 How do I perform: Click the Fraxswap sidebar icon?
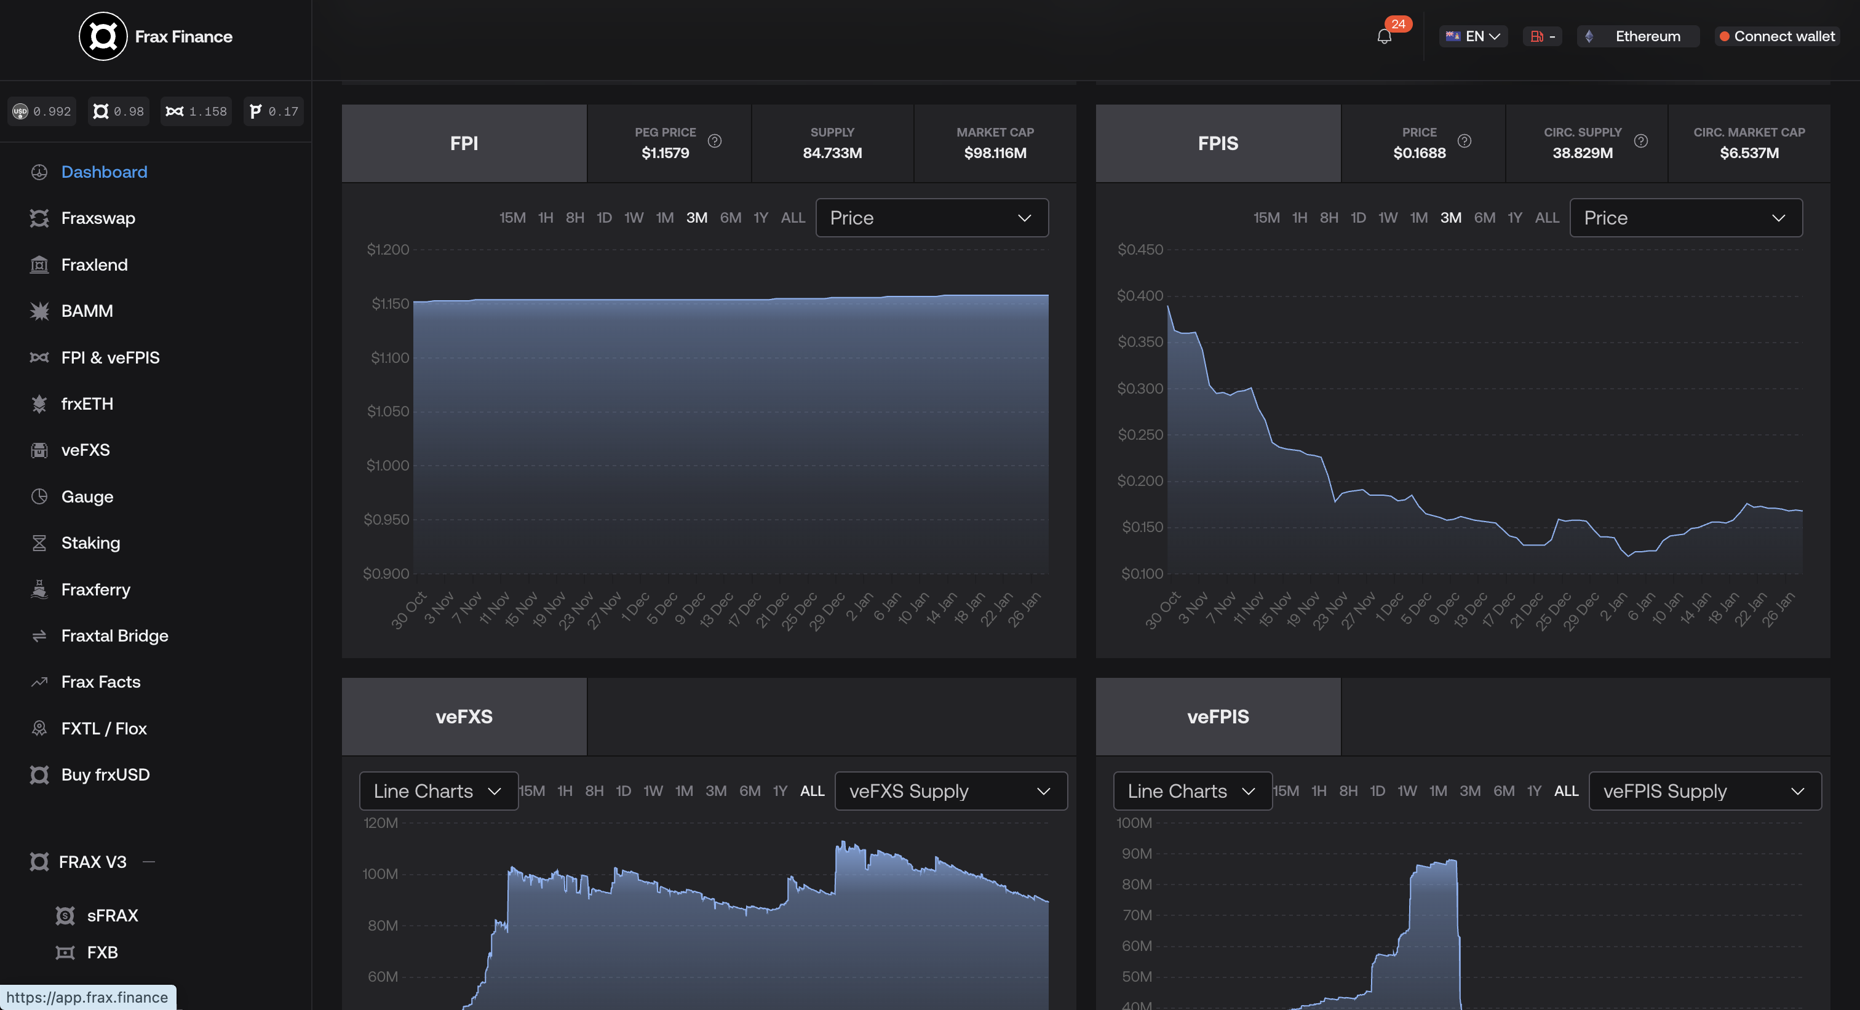[39, 218]
